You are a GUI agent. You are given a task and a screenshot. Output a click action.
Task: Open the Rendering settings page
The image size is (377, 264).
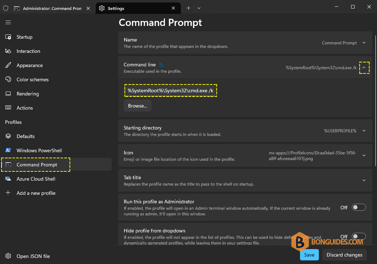pos(56,94)
